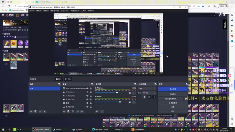The image size is (235, 132).
Task: Toggle eye icon for 图像 source
Action: pos(87,103)
